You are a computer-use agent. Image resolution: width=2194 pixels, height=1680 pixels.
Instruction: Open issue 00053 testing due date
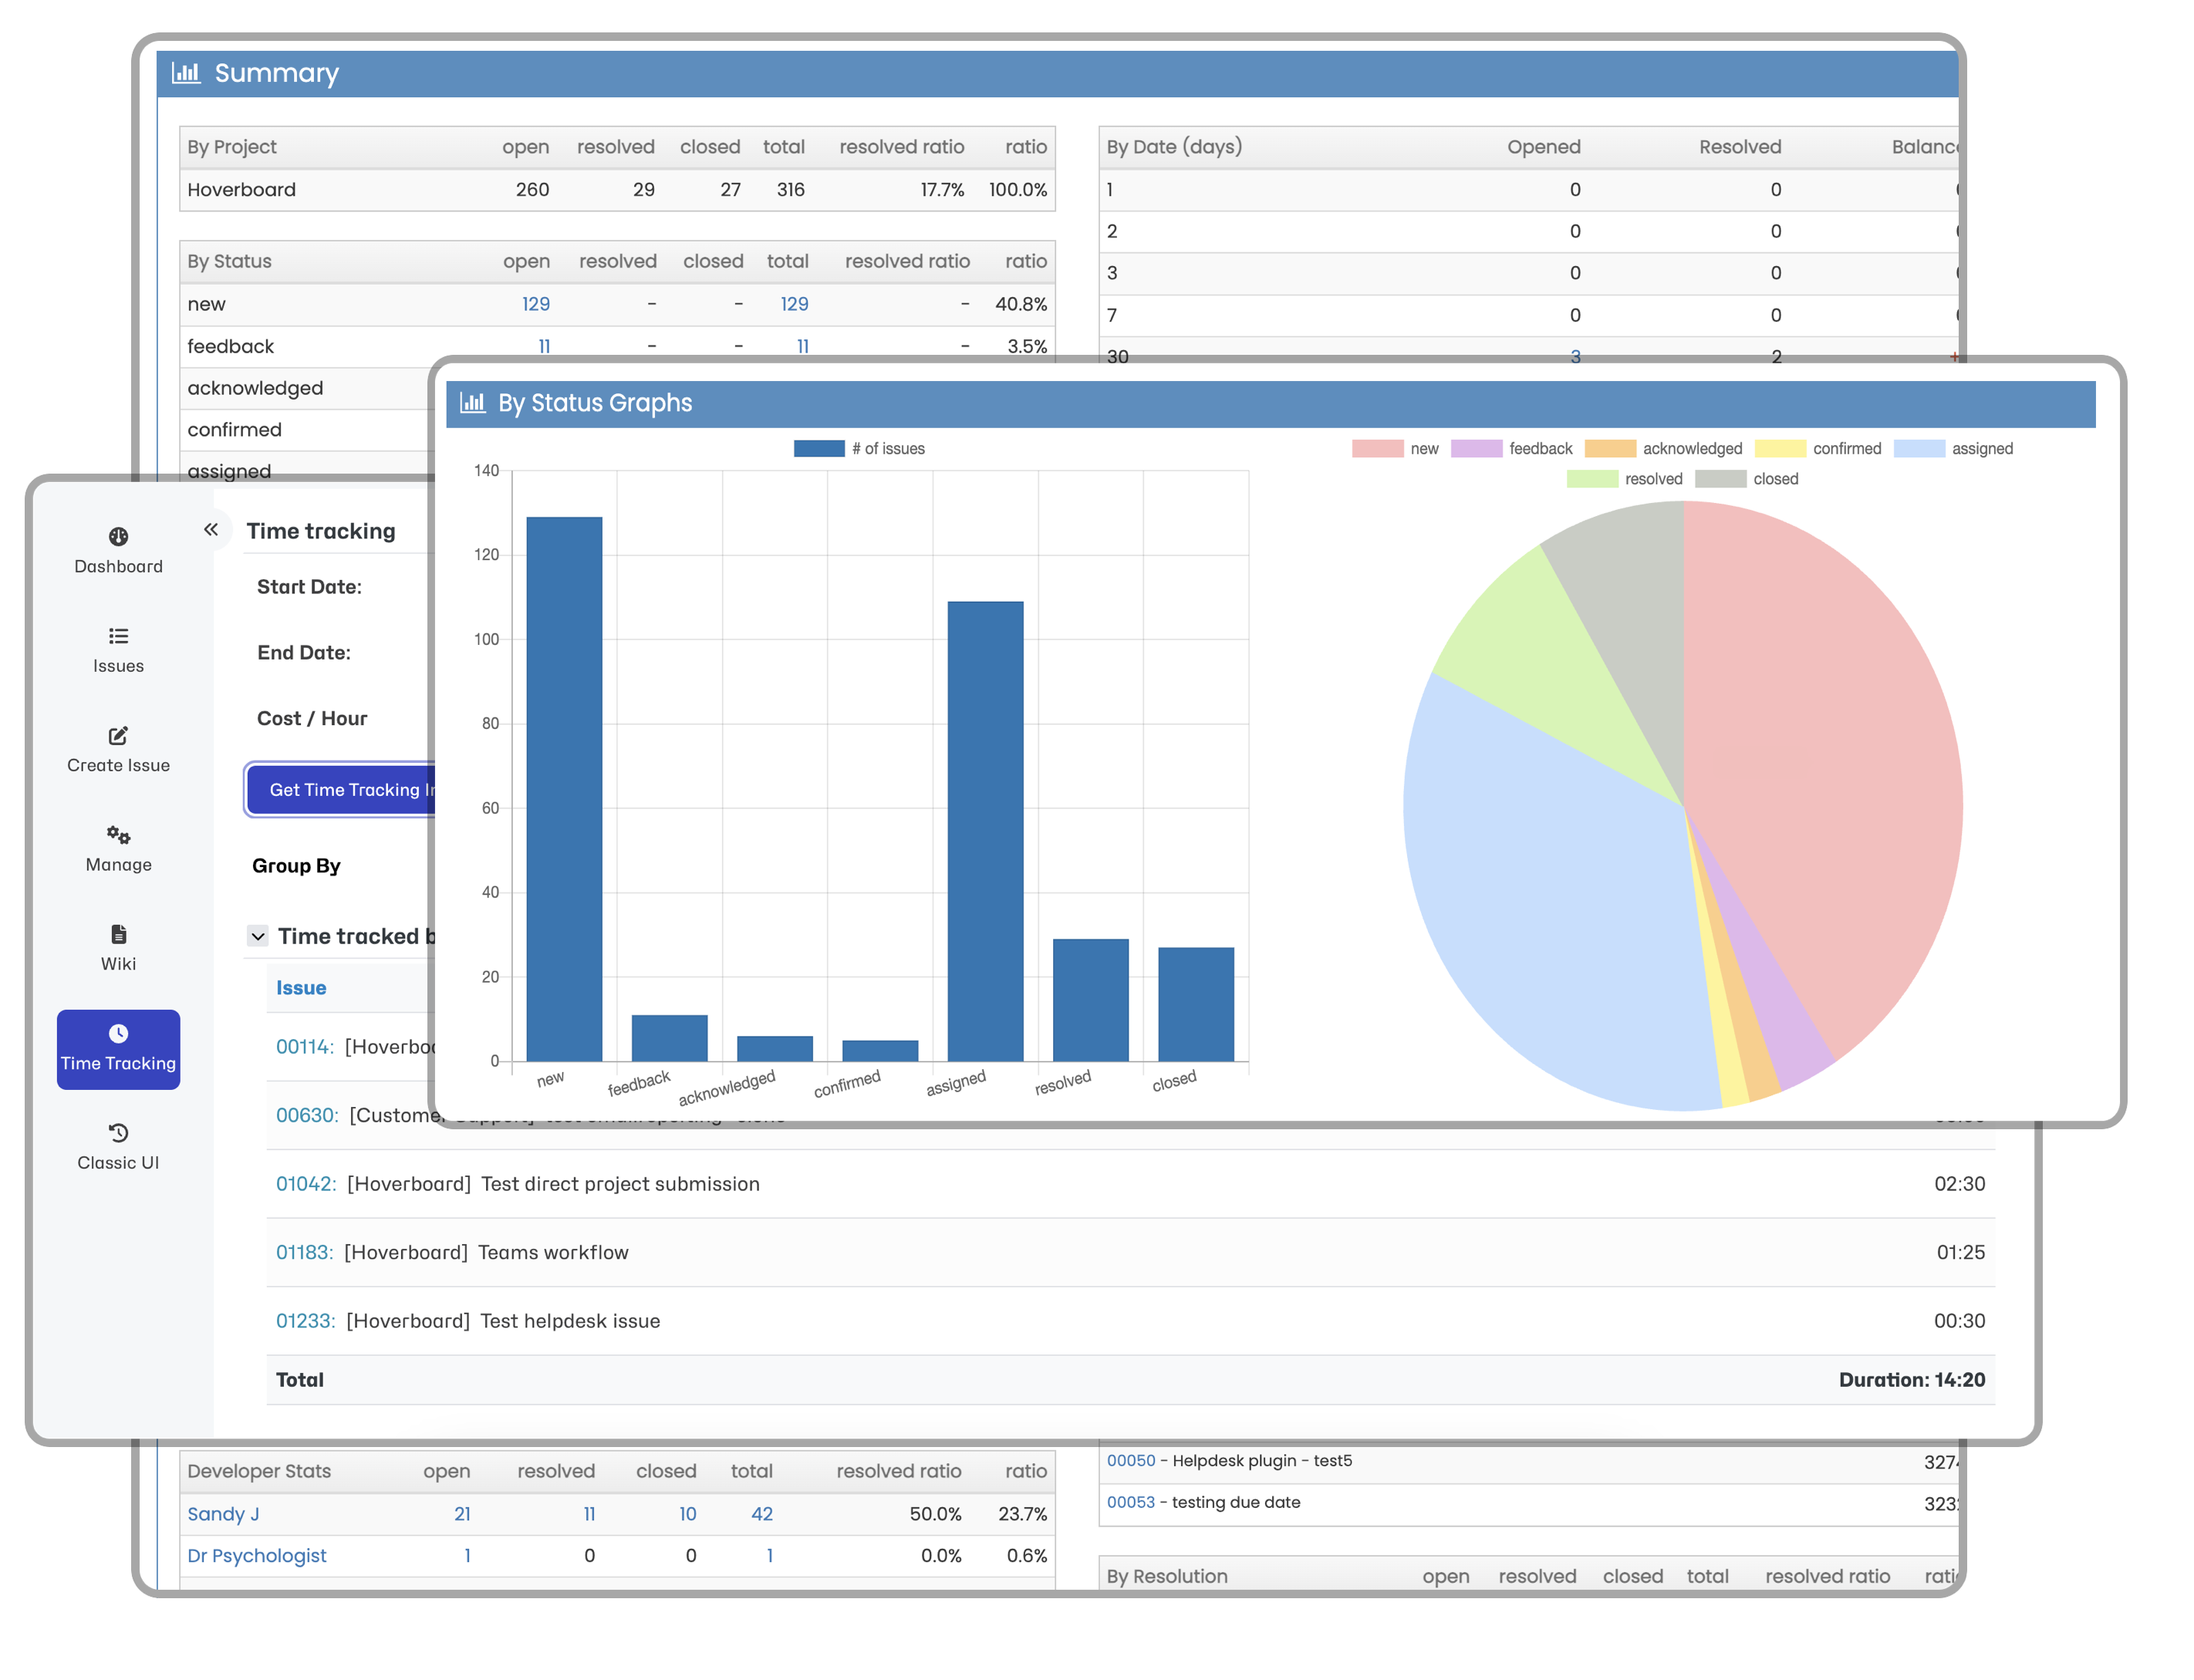coord(1130,1502)
